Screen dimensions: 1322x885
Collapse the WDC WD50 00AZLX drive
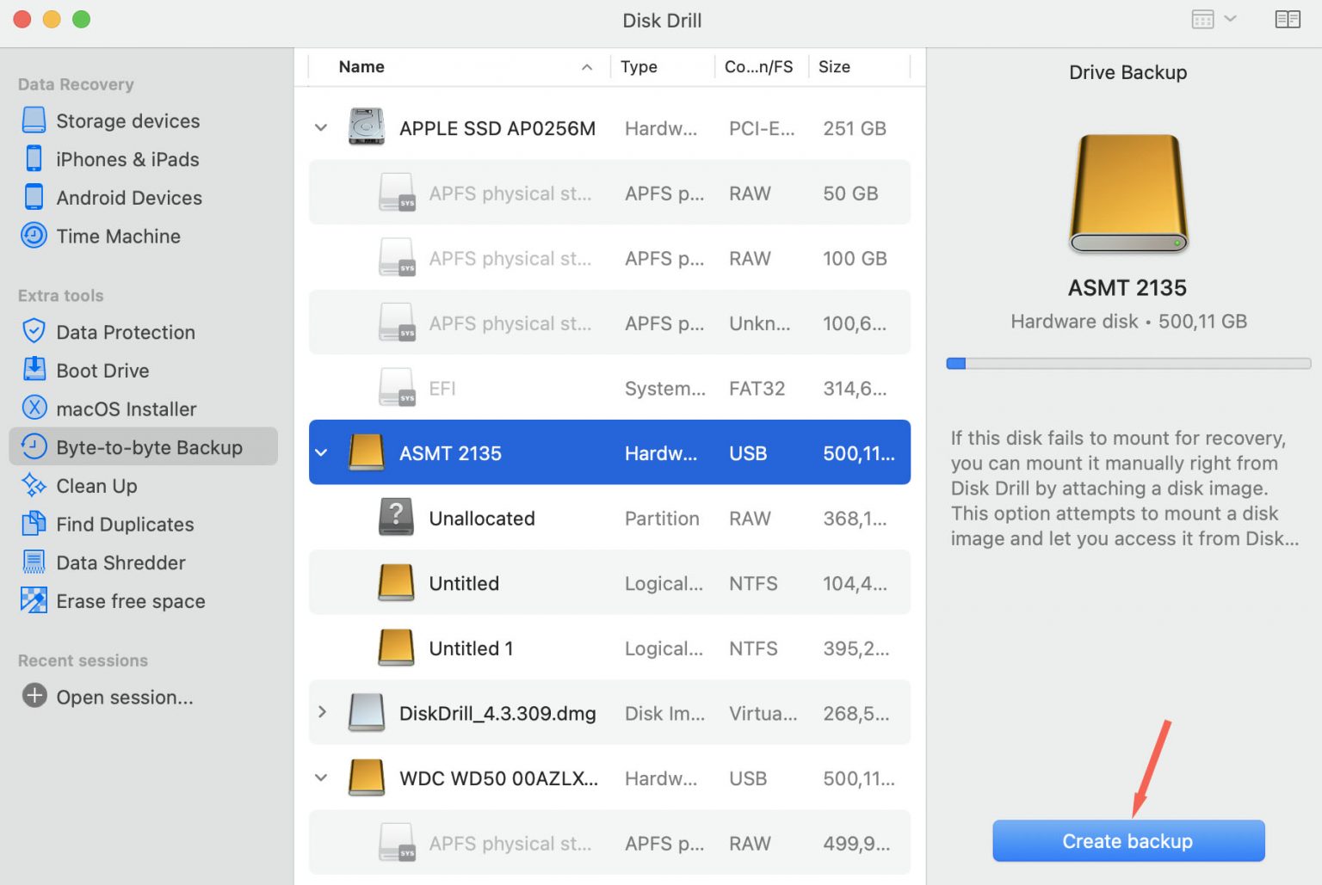pyautogui.click(x=321, y=777)
